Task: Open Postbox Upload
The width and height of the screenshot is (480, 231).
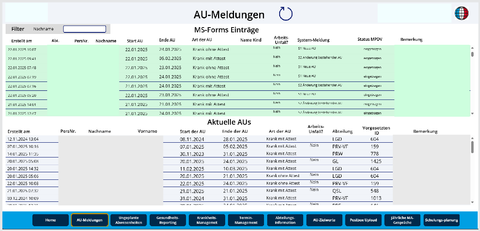Action: click(x=363, y=220)
